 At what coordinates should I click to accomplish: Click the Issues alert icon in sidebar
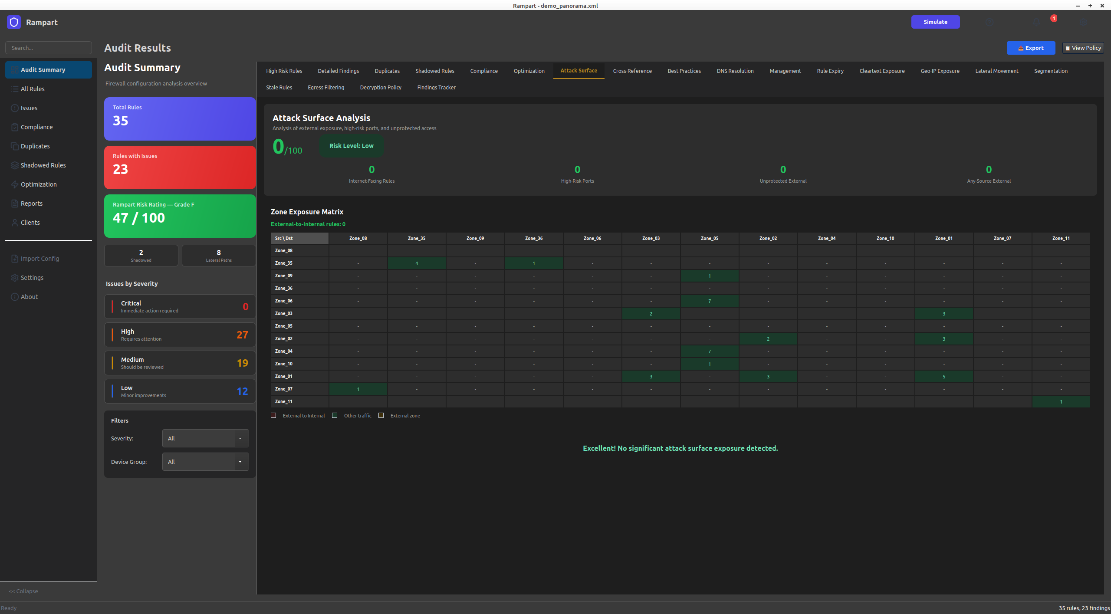tap(15, 108)
